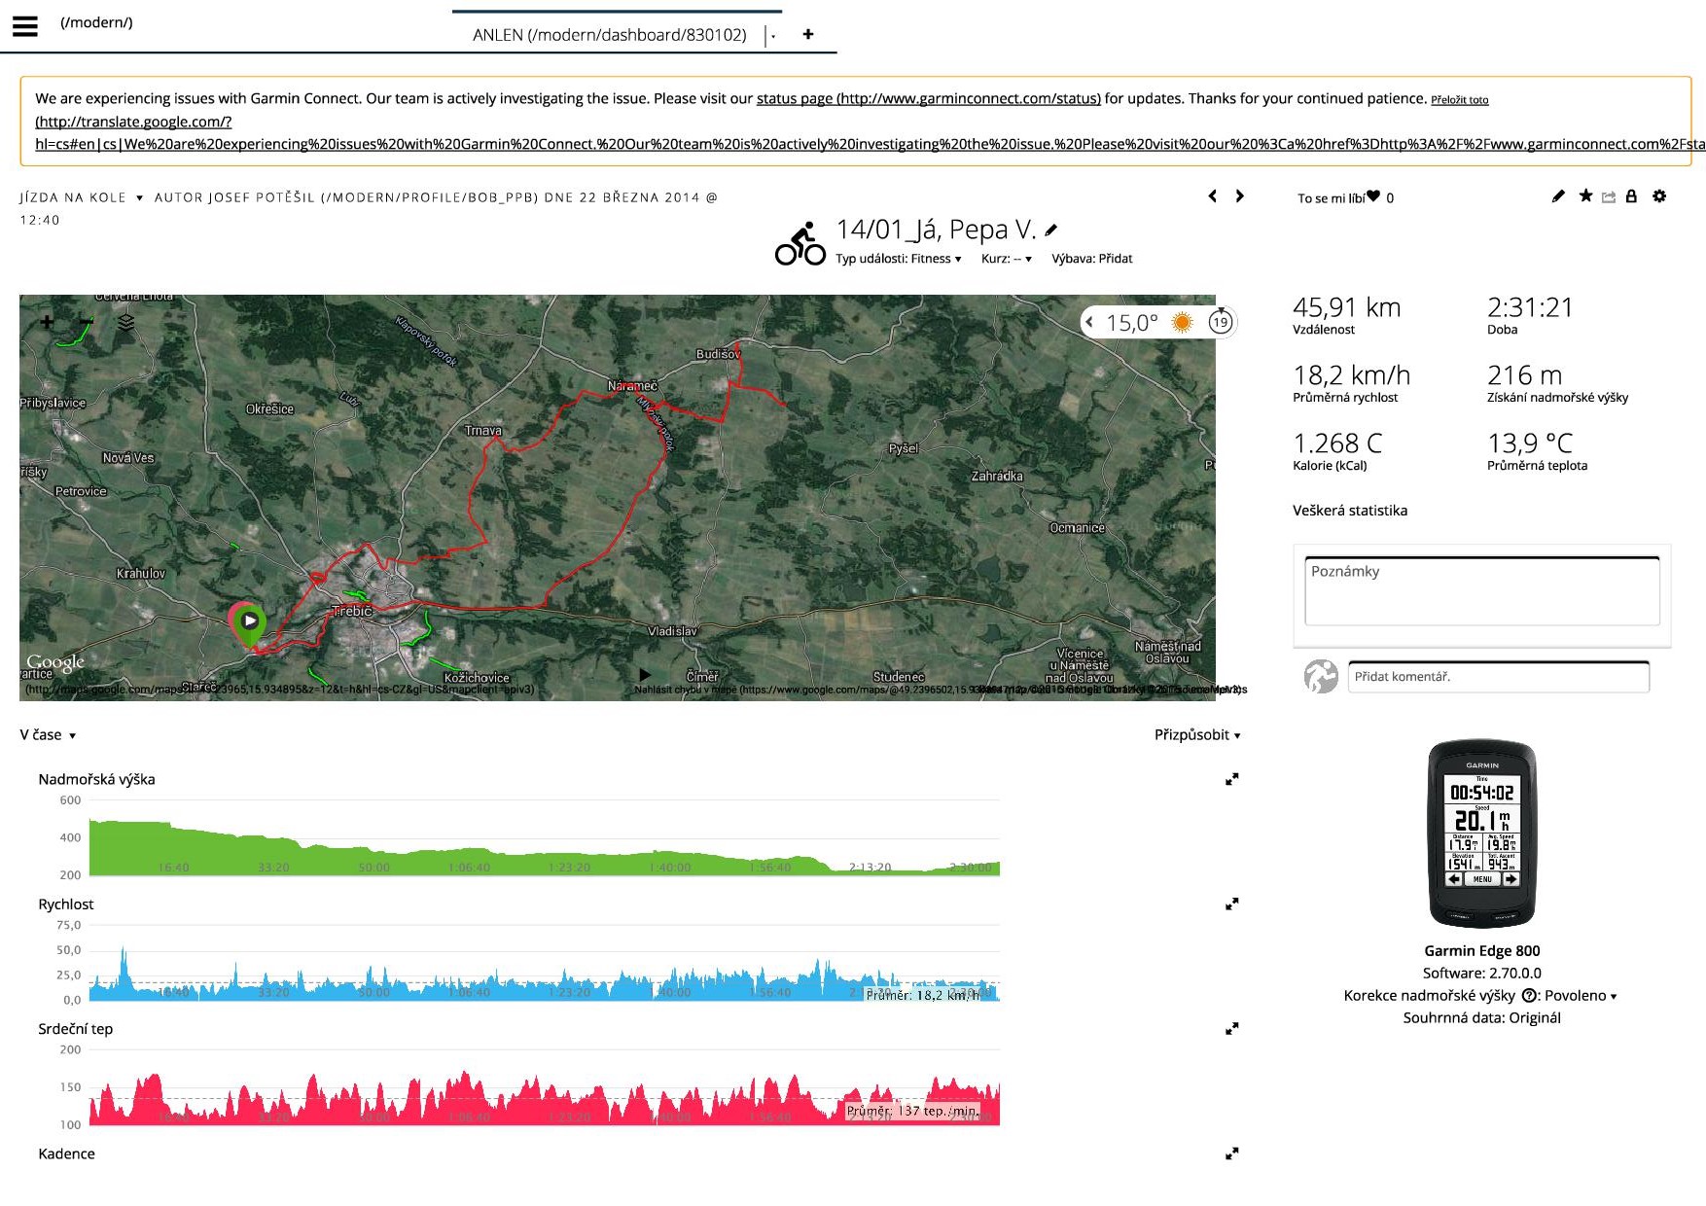This screenshot has width=1706, height=1206.
Task: Edit the activity title with pencil
Action: (x=1050, y=231)
